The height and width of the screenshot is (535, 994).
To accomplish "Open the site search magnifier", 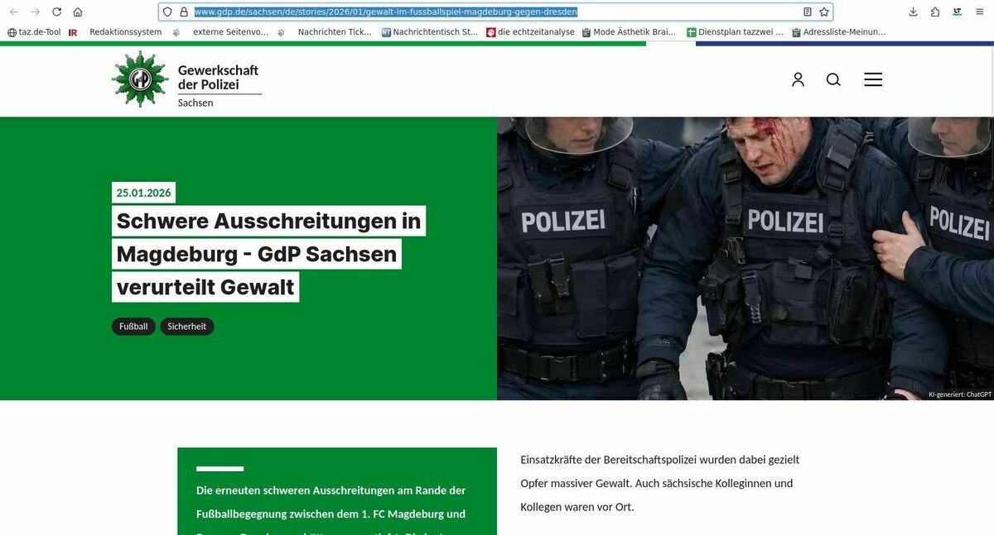I will pos(833,79).
